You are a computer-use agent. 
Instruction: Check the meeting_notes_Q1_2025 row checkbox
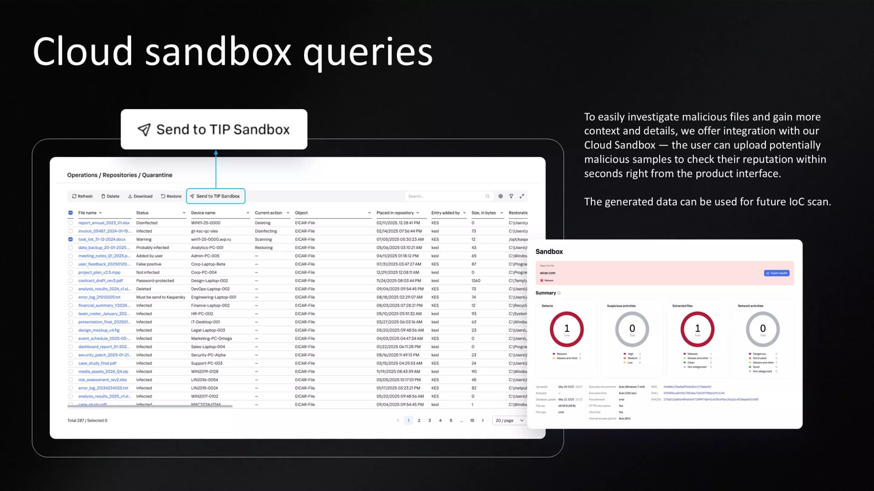point(71,256)
